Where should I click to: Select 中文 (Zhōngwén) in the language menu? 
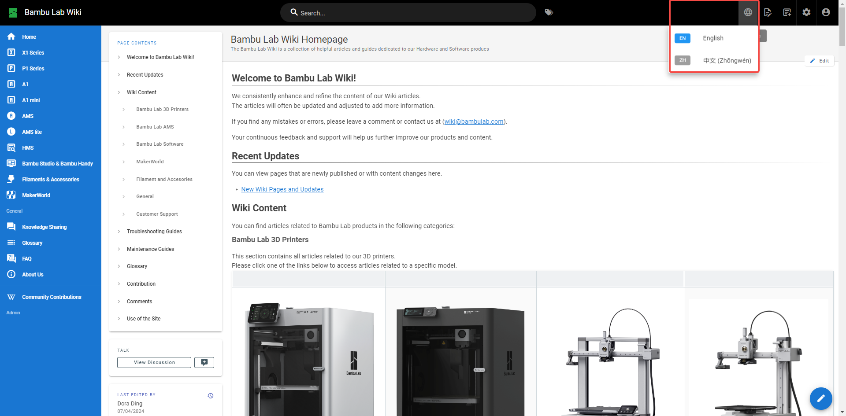coord(714,60)
